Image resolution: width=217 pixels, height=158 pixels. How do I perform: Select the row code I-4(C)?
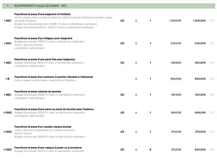pos(7,21)
